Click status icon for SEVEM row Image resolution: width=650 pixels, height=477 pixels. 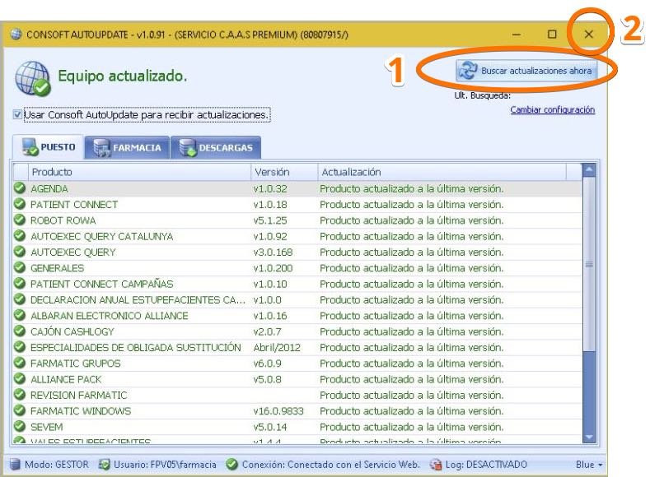[x=20, y=426]
